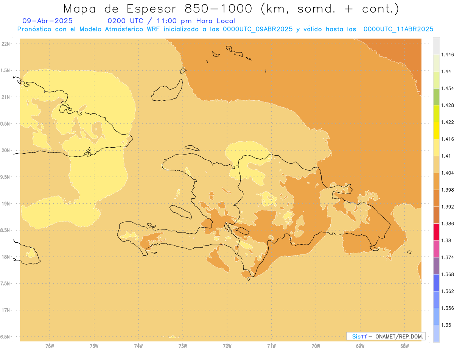
Task: Pick the green legend swatch between 1.428 and 1.434
Action: pyautogui.click(x=436, y=97)
